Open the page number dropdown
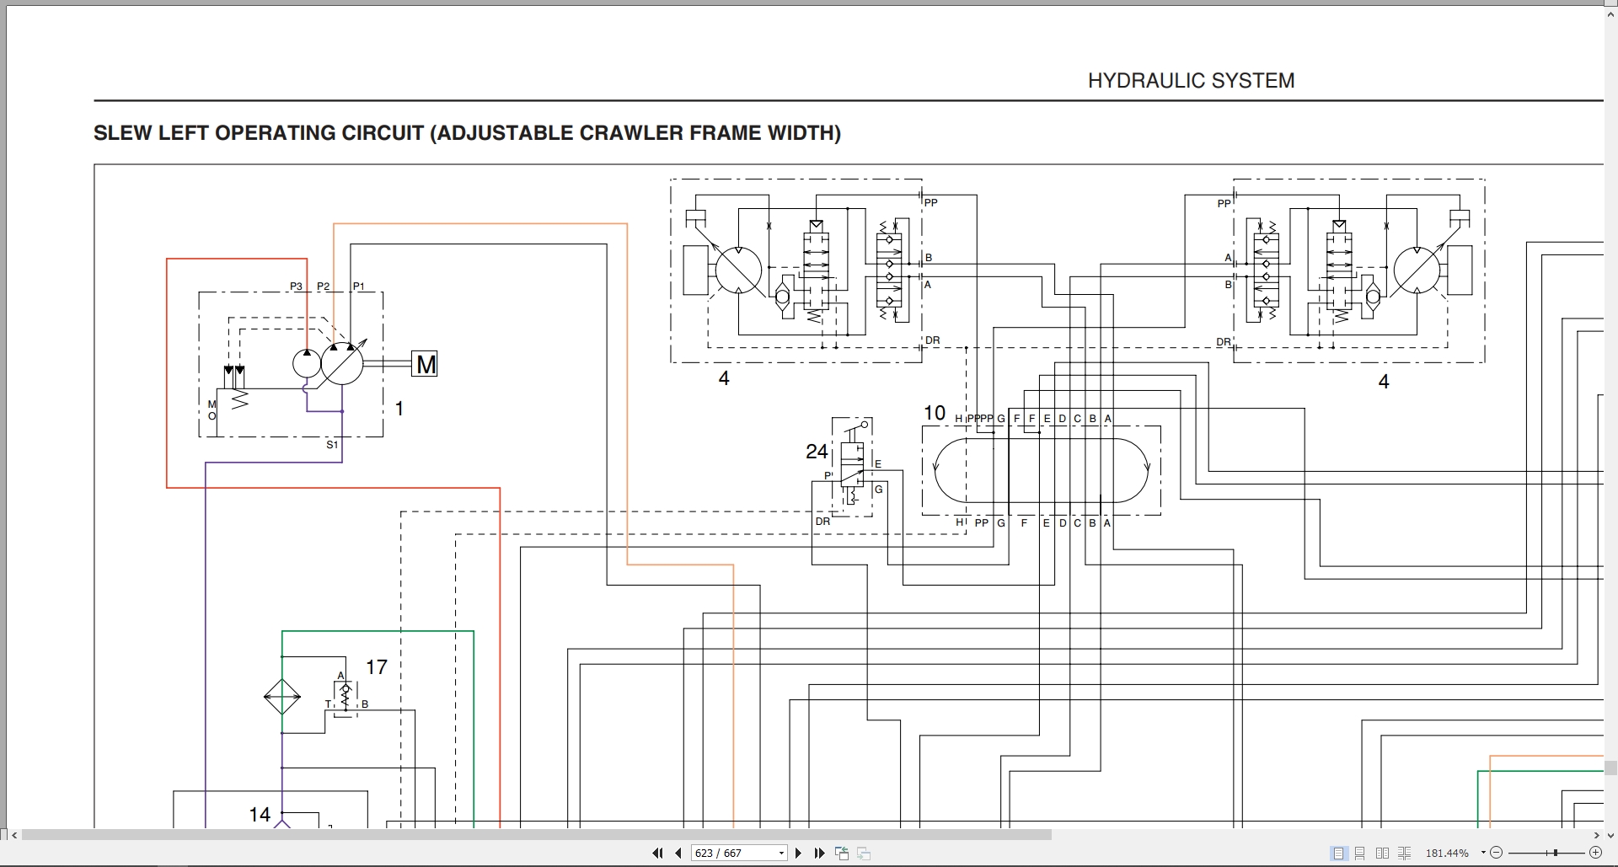Viewport: 1618px width, 867px height. 781,853
